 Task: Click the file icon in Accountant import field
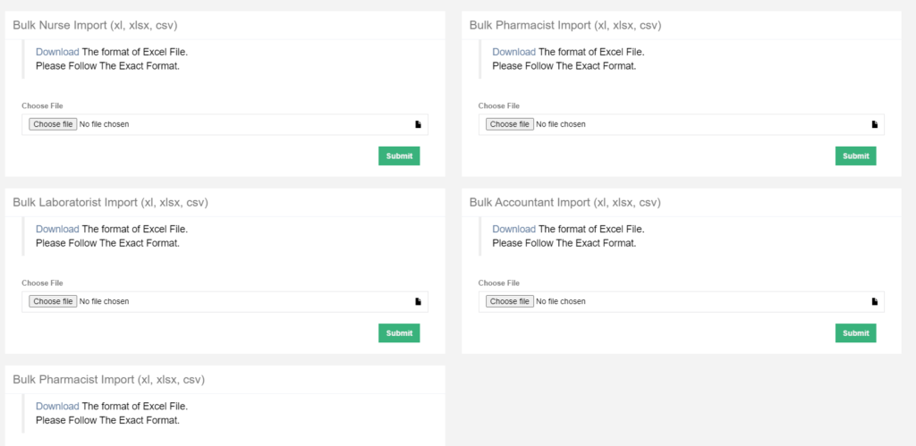click(875, 302)
